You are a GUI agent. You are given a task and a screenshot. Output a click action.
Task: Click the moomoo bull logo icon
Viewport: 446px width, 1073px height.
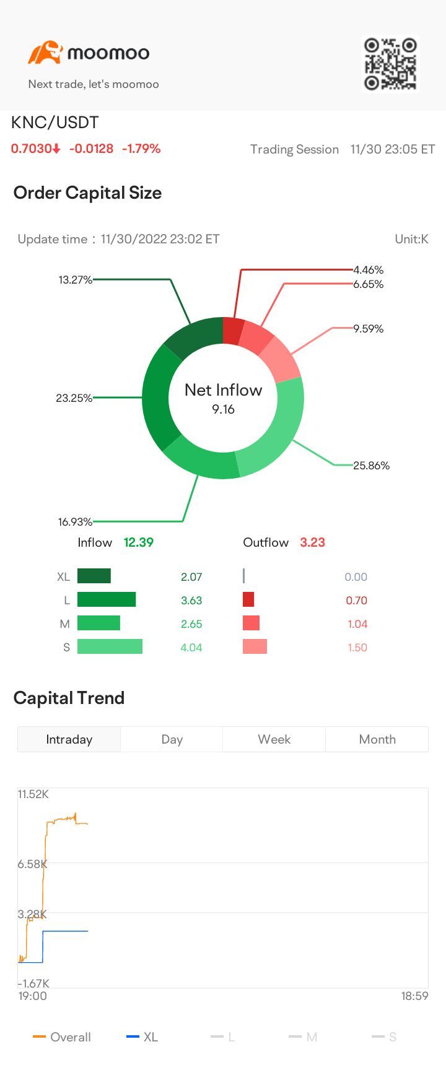pyautogui.click(x=45, y=53)
